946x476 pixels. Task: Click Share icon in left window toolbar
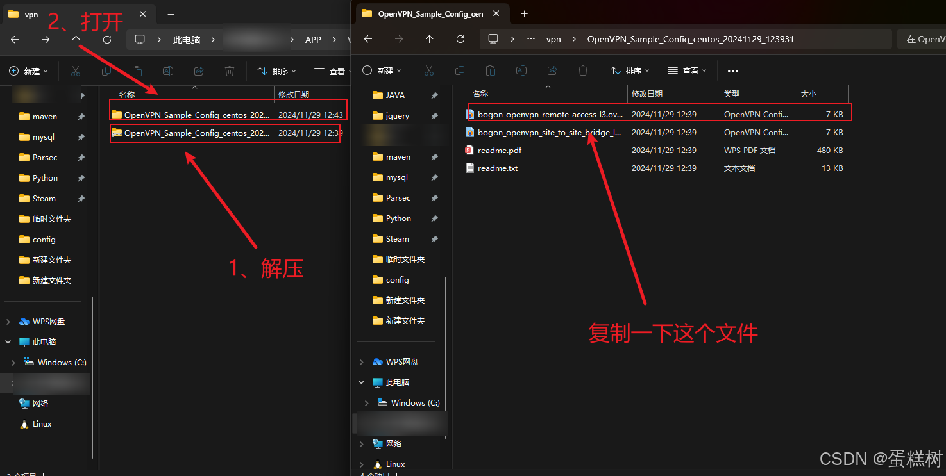pyautogui.click(x=199, y=71)
